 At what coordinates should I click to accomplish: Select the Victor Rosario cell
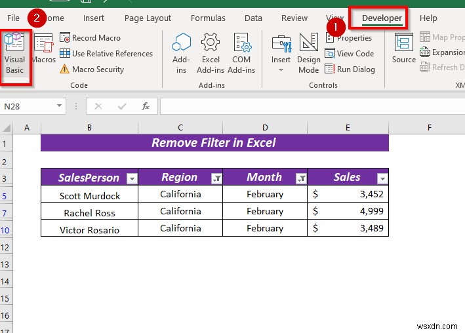pos(90,228)
